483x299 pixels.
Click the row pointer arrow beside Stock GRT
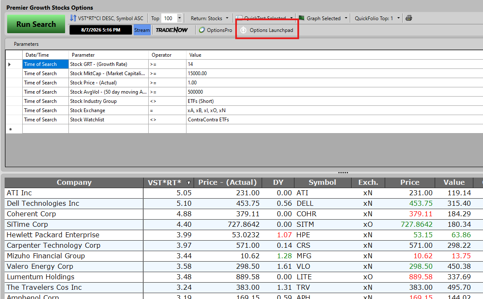click(x=10, y=64)
